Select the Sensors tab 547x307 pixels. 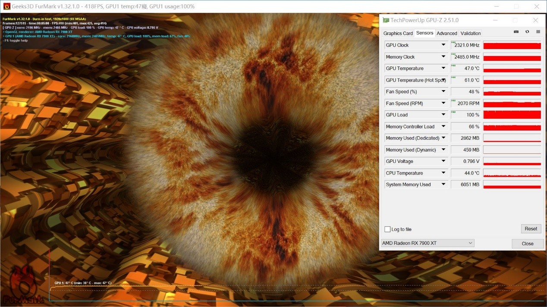click(x=424, y=33)
